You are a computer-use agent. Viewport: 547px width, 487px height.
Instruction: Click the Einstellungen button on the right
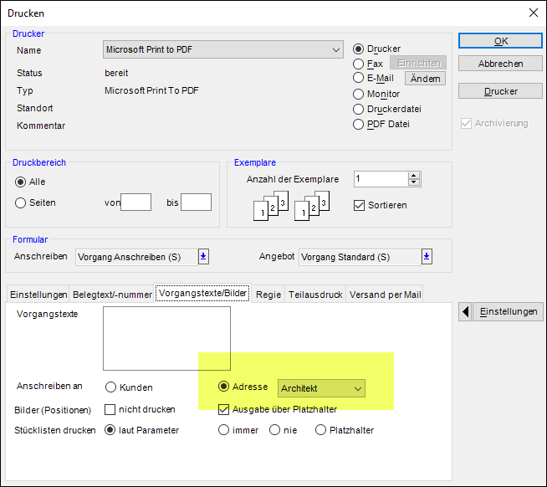[x=508, y=311]
